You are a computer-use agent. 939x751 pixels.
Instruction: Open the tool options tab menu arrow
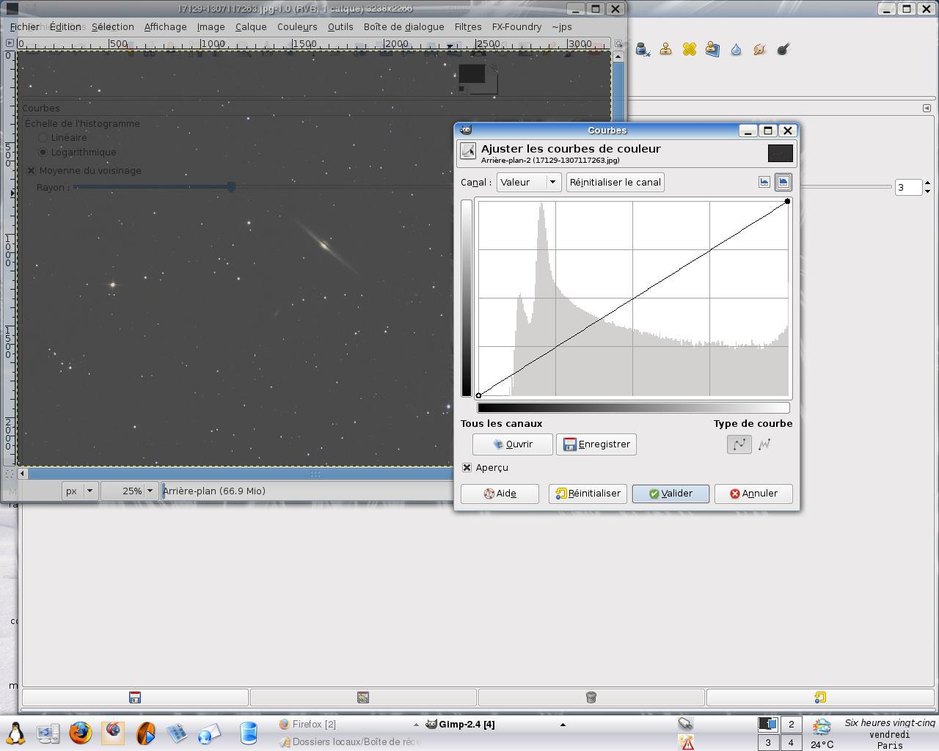(x=927, y=108)
